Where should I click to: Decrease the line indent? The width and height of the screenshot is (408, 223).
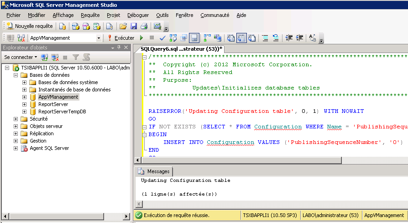point(289,38)
